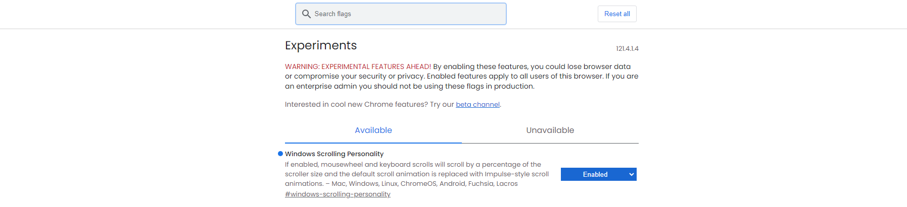Click the Experiments page heading
Viewport: 907px width, 207px height.
coord(321,45)
